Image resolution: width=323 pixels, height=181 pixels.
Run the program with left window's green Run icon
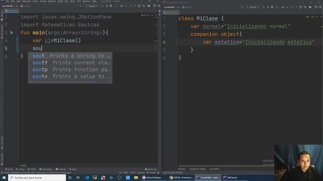pyautogui.click(x=102, y=6)
